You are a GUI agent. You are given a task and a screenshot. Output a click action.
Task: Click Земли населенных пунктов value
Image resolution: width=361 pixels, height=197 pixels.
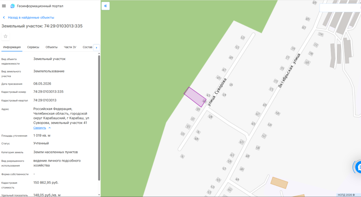[x=55, y=152]
